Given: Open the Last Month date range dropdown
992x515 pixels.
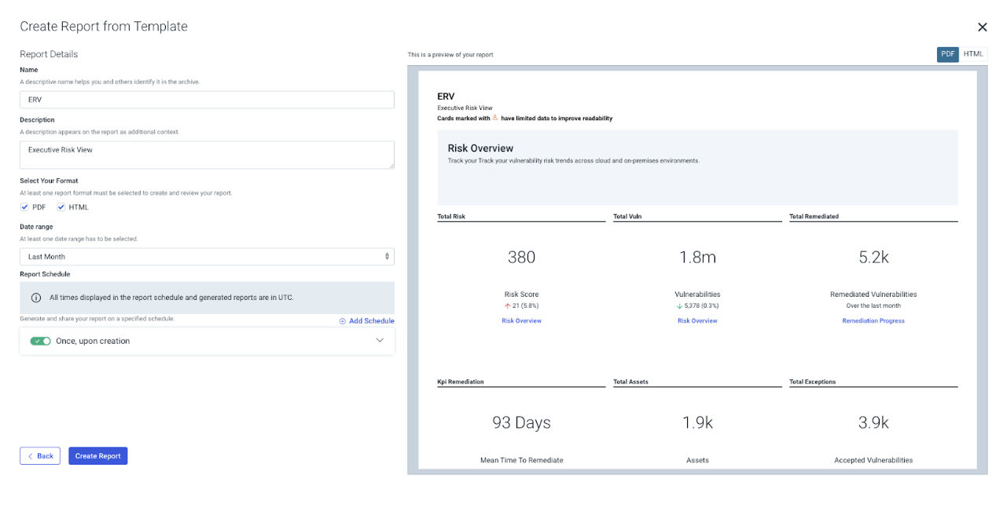Looking at the screenshot, I should [x=207, y=257].
